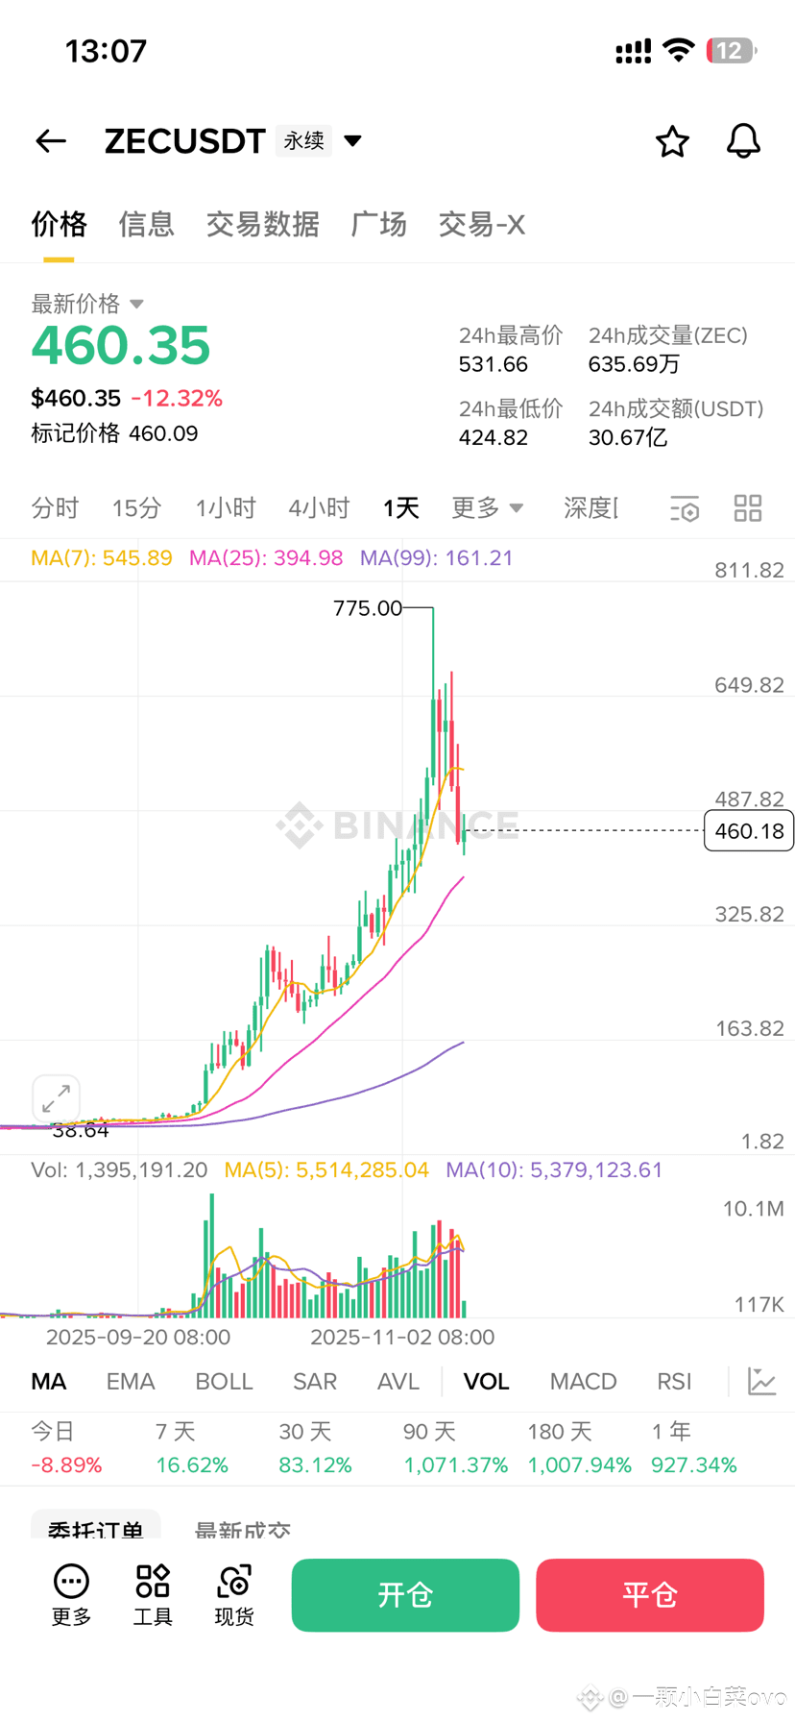The height and width of the screenshot is (1722, 795).
Task: Tap the green 开仓 button
Action: (405, 1595)
